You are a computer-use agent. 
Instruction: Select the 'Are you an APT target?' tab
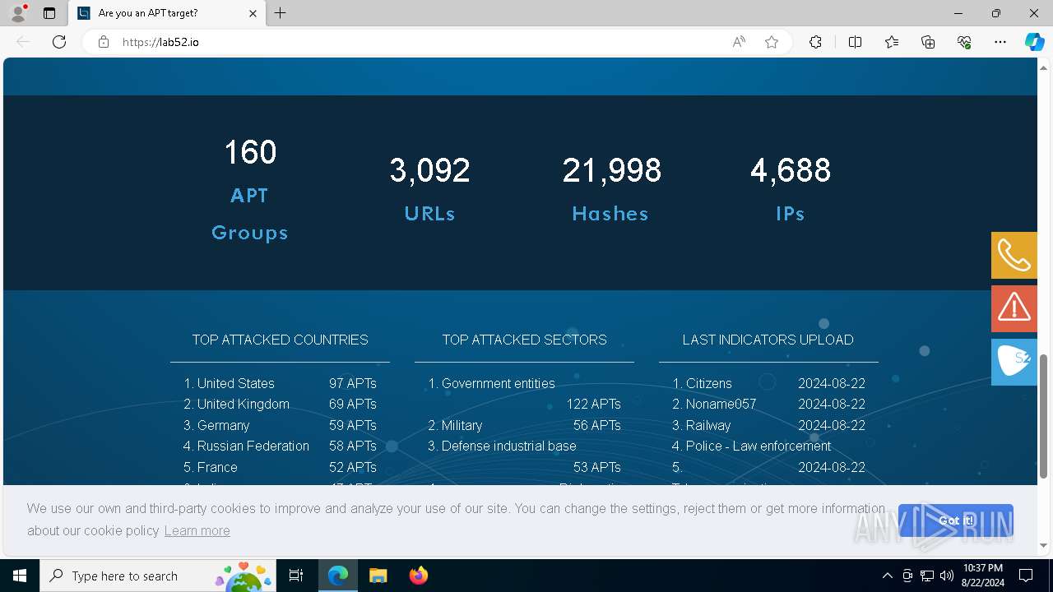[x=167, y=13]
